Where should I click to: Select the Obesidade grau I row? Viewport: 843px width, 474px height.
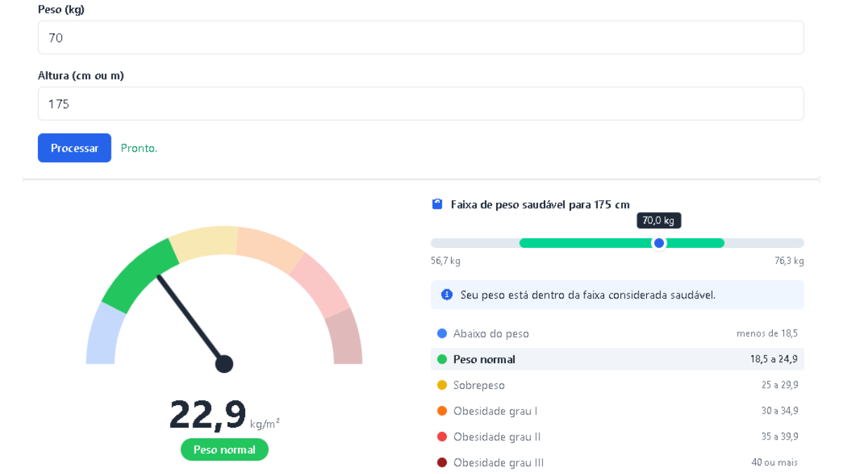tap(617, 411)
